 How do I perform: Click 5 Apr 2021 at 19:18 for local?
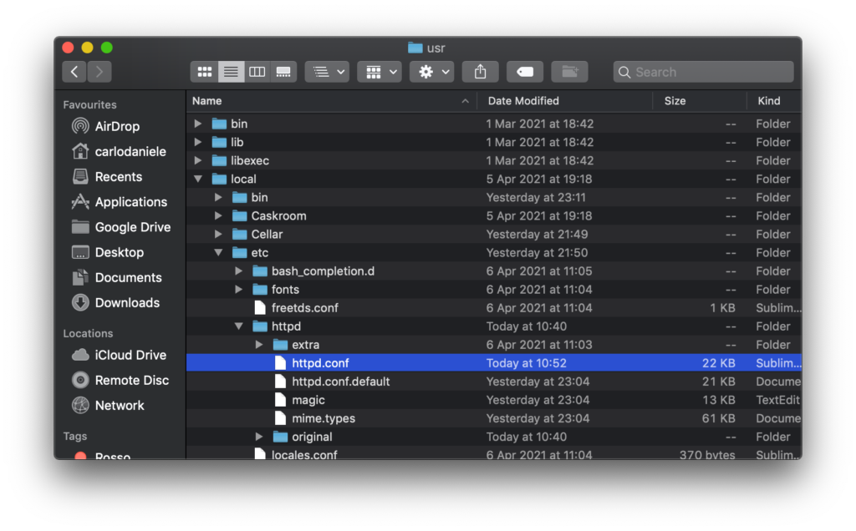tap(539, 179)
